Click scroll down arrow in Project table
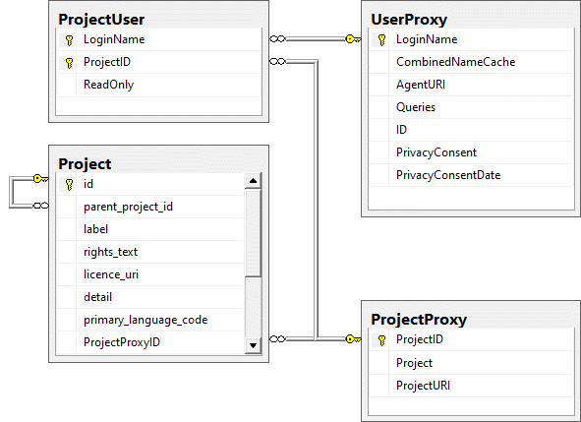The image size is (581, 422). (253, 345)
